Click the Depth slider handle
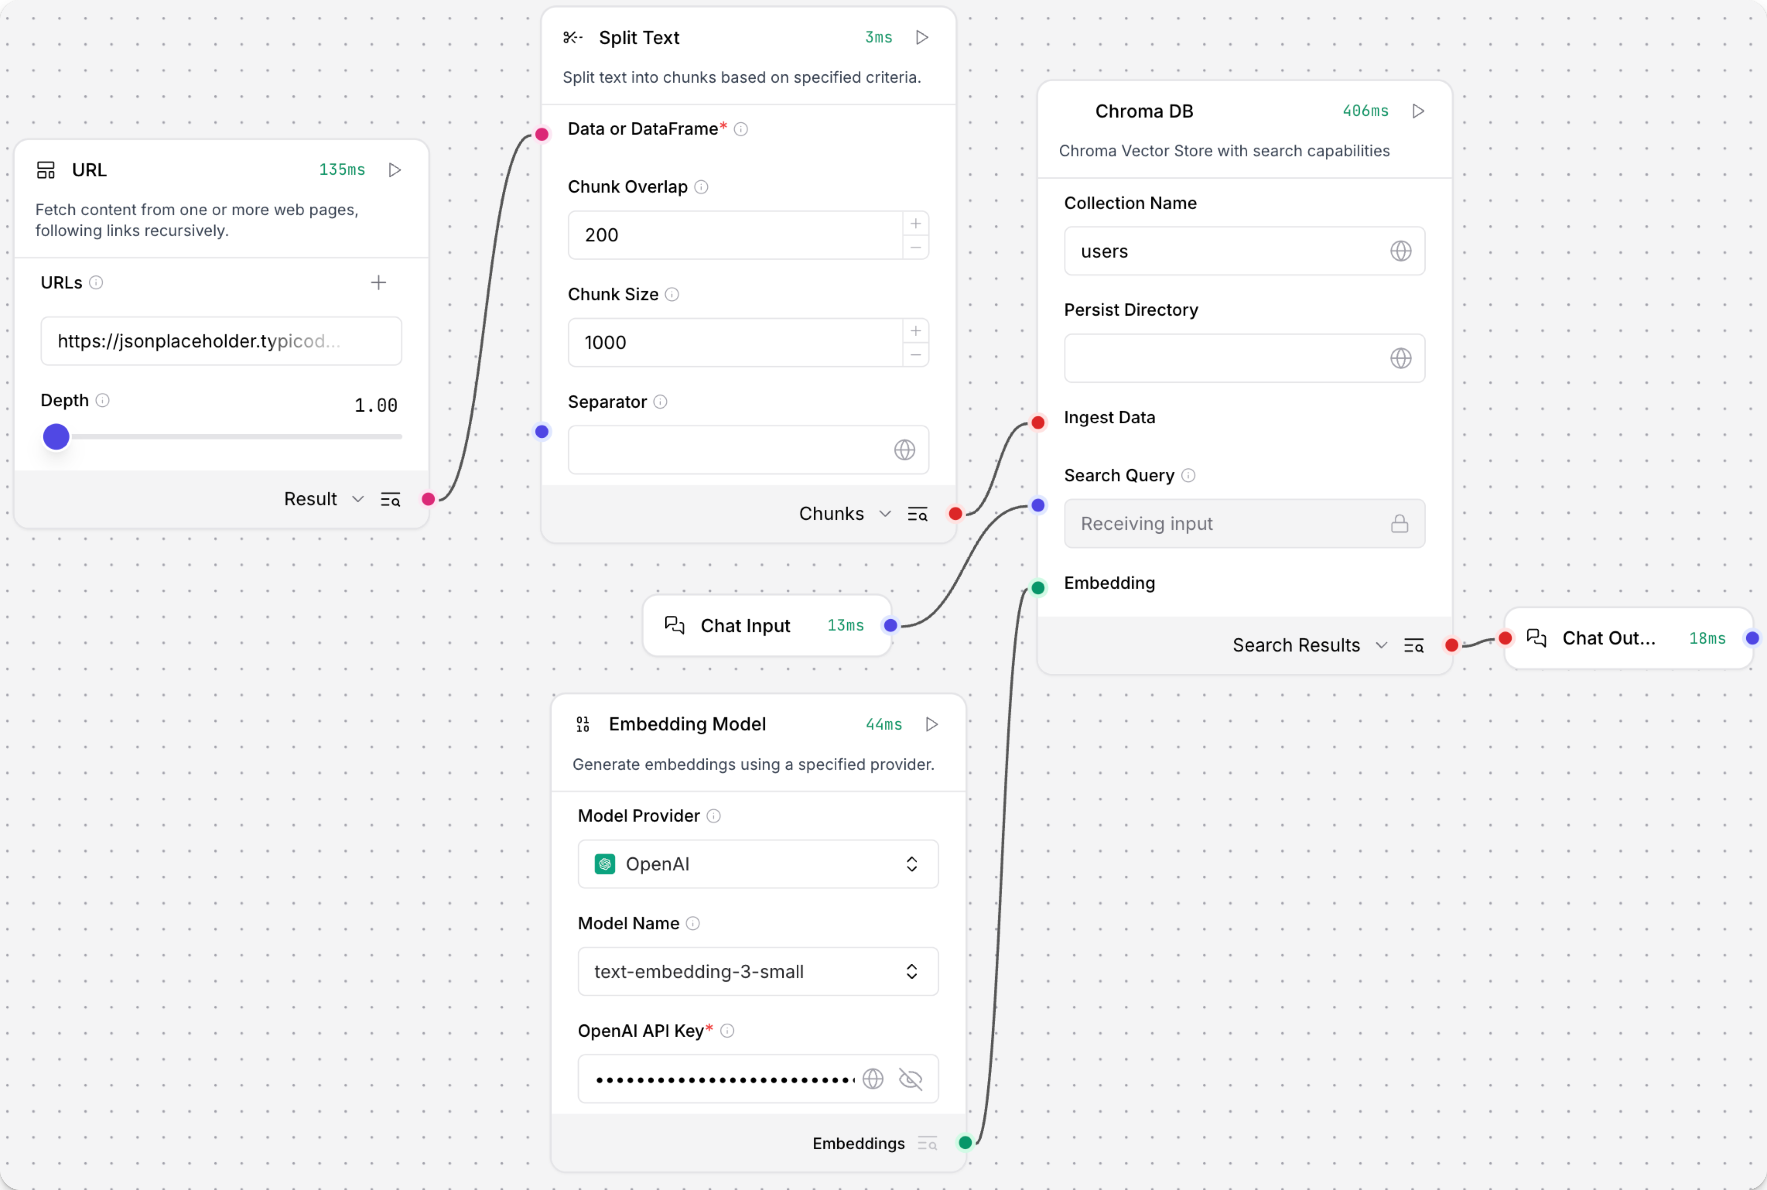Viewport: 1767px width, 1190px height. coord(56,436)
